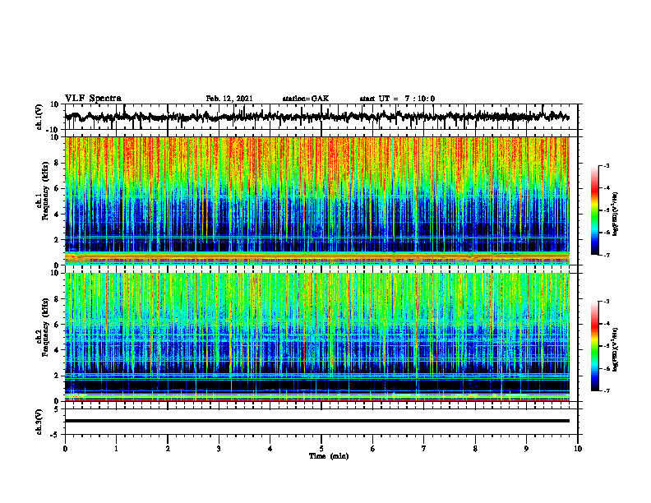Click the "-4" tick on ch.2 colorbar
This screenshot has height=503, width=651.
[606, 324]
